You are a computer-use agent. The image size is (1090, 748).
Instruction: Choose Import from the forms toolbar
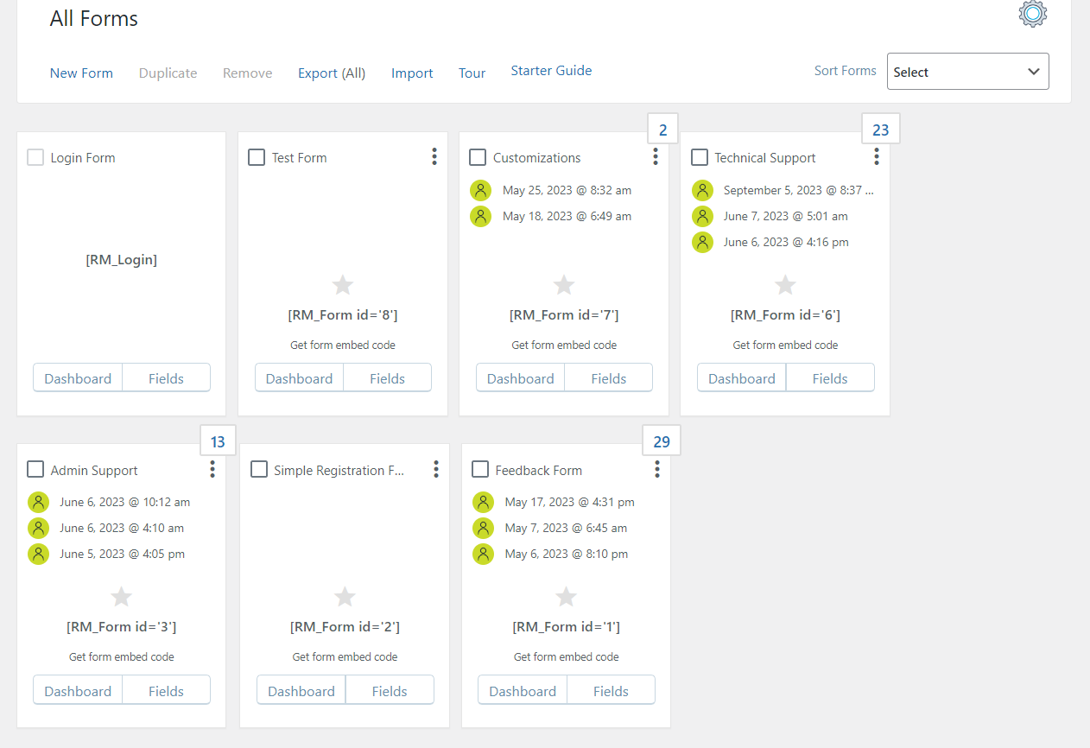[x=412, y=73]
